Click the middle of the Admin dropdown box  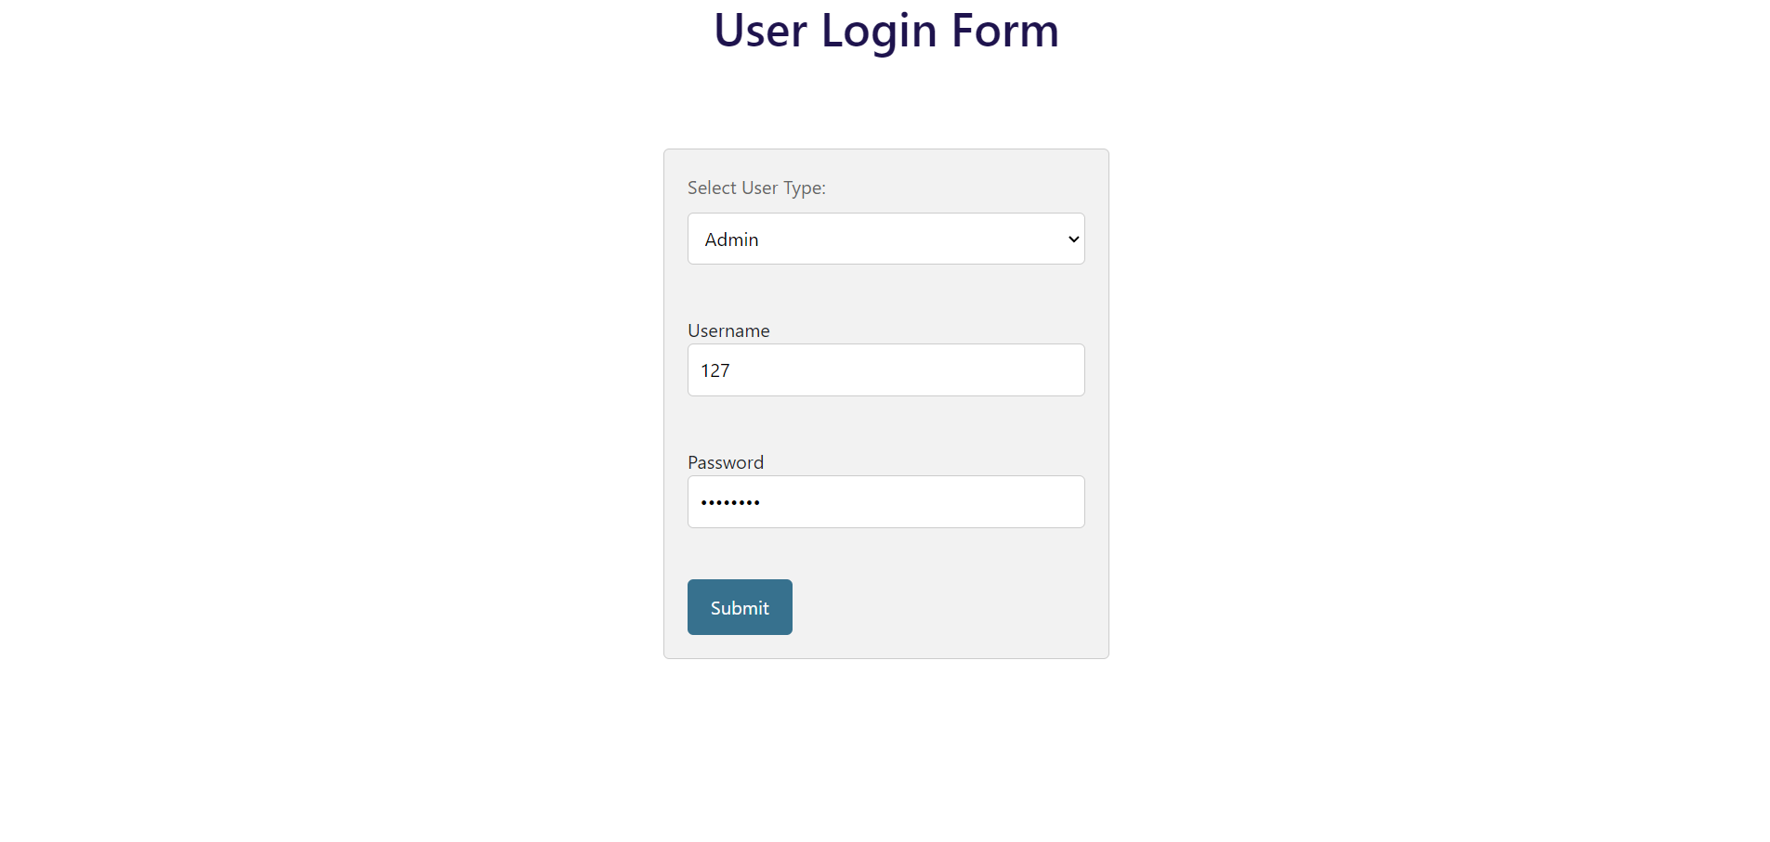885,239
